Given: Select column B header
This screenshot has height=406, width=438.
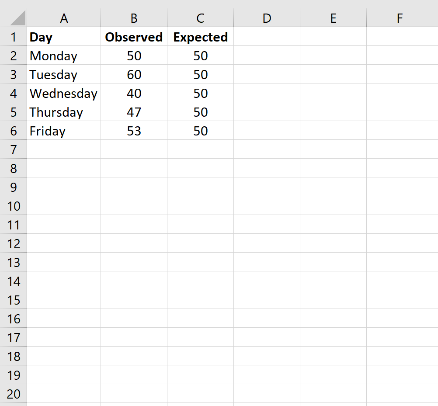Looking at the screenshot, I should (x=134, y=18).
